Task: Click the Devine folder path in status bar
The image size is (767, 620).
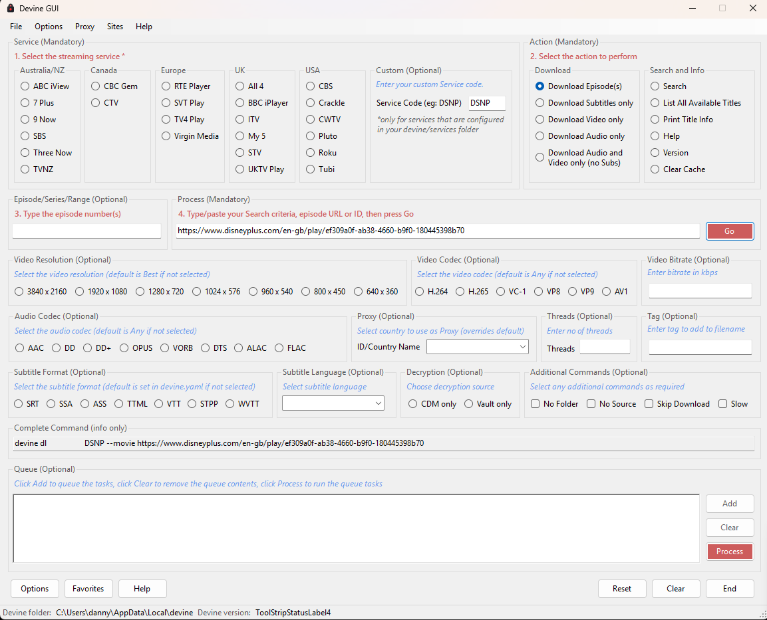Action: tap(124, 613)
